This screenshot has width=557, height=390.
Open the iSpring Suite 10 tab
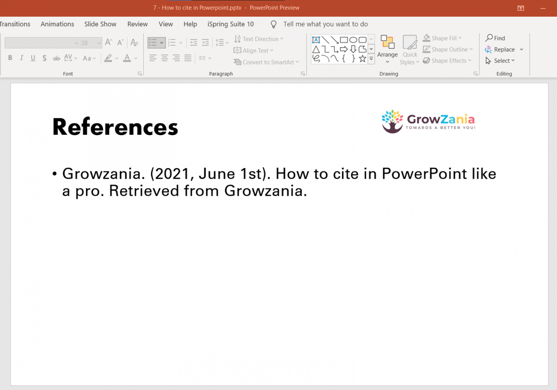tap(230, 24)
